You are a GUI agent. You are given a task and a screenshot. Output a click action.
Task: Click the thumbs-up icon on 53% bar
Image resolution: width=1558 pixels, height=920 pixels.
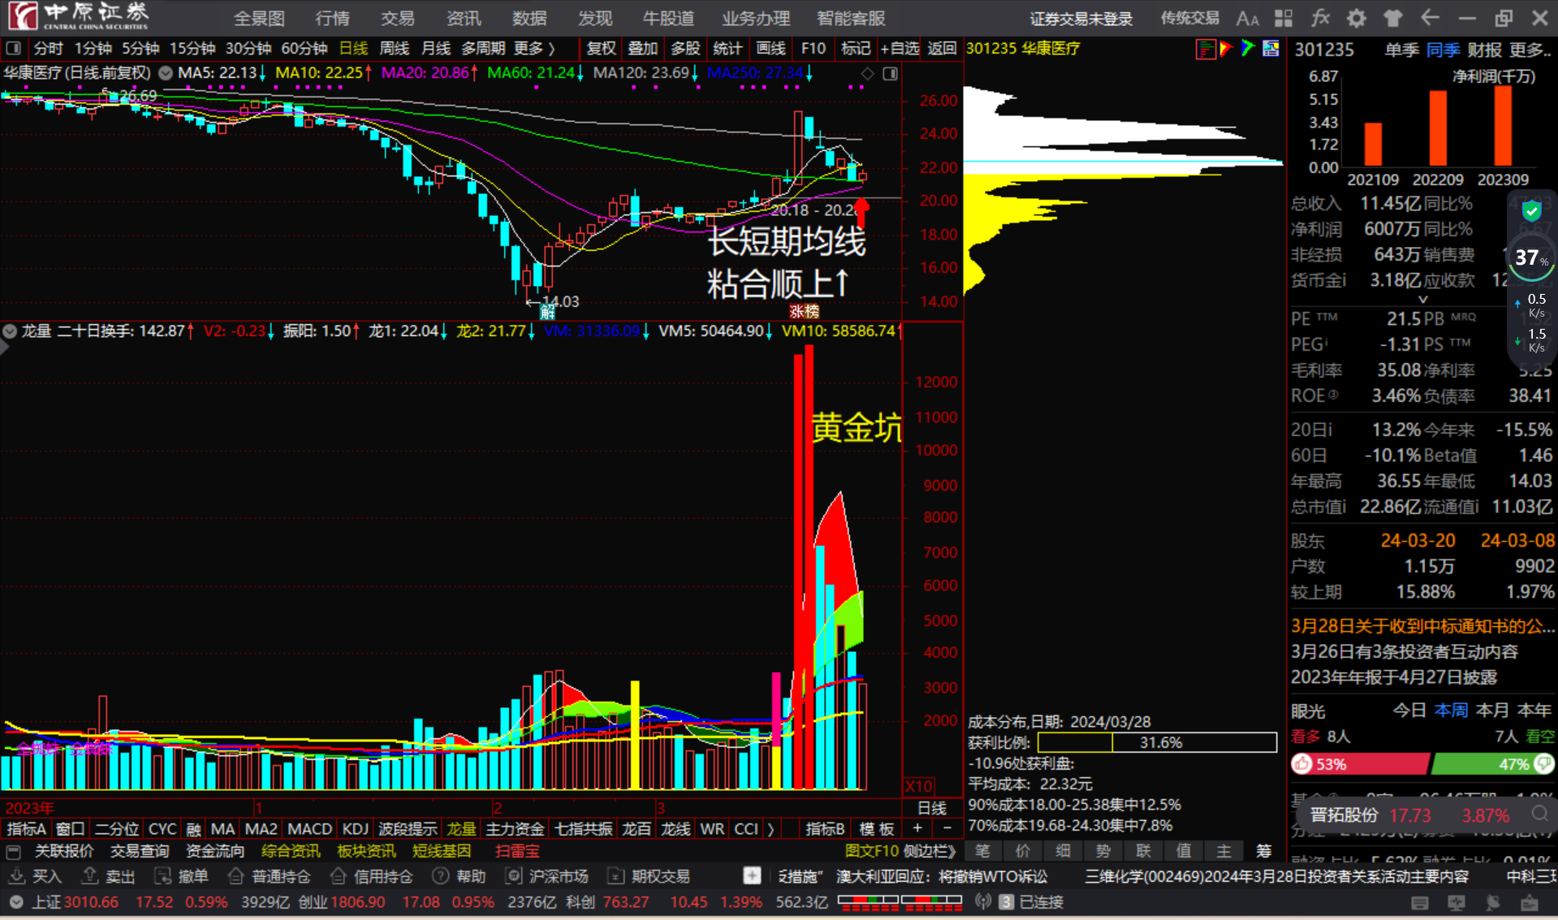[1302, 763]
